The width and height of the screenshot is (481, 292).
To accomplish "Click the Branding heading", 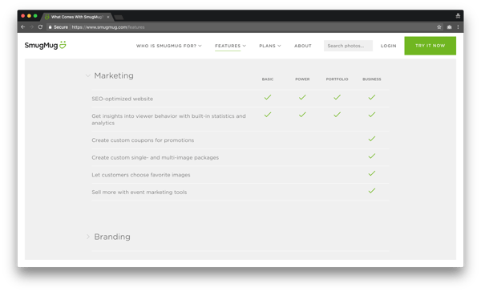I will coord(112,237).
